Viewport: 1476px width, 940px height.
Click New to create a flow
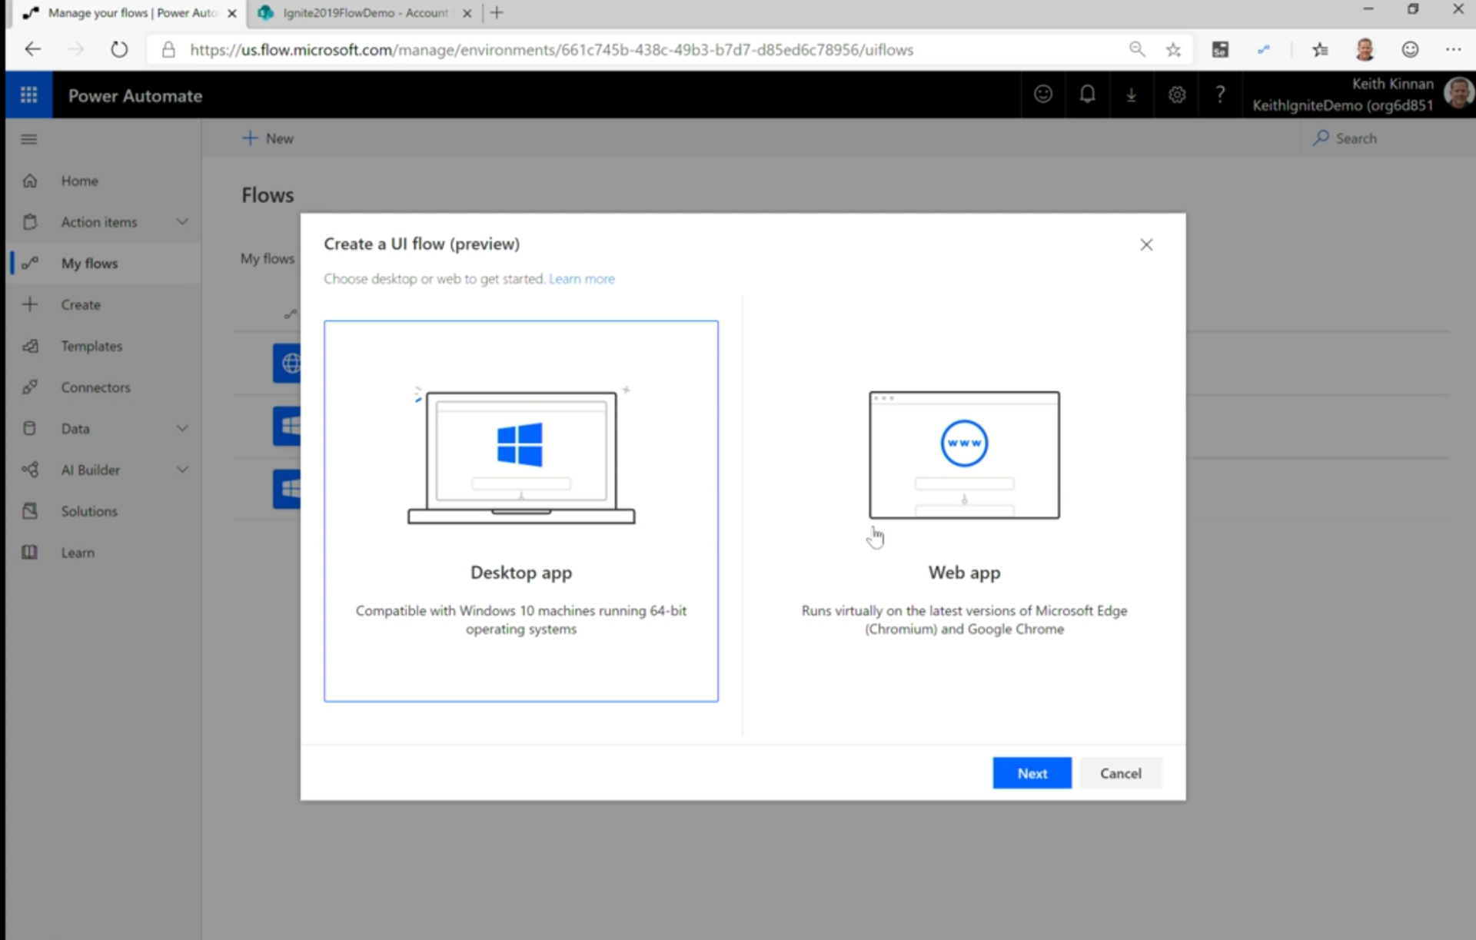[x=268, y=138]
